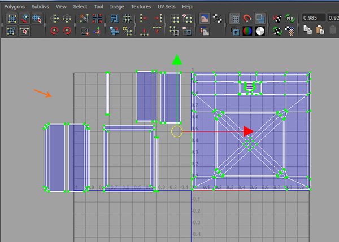
Task: Open UV Texture Editor baking icon
Action: pos(277,19)
